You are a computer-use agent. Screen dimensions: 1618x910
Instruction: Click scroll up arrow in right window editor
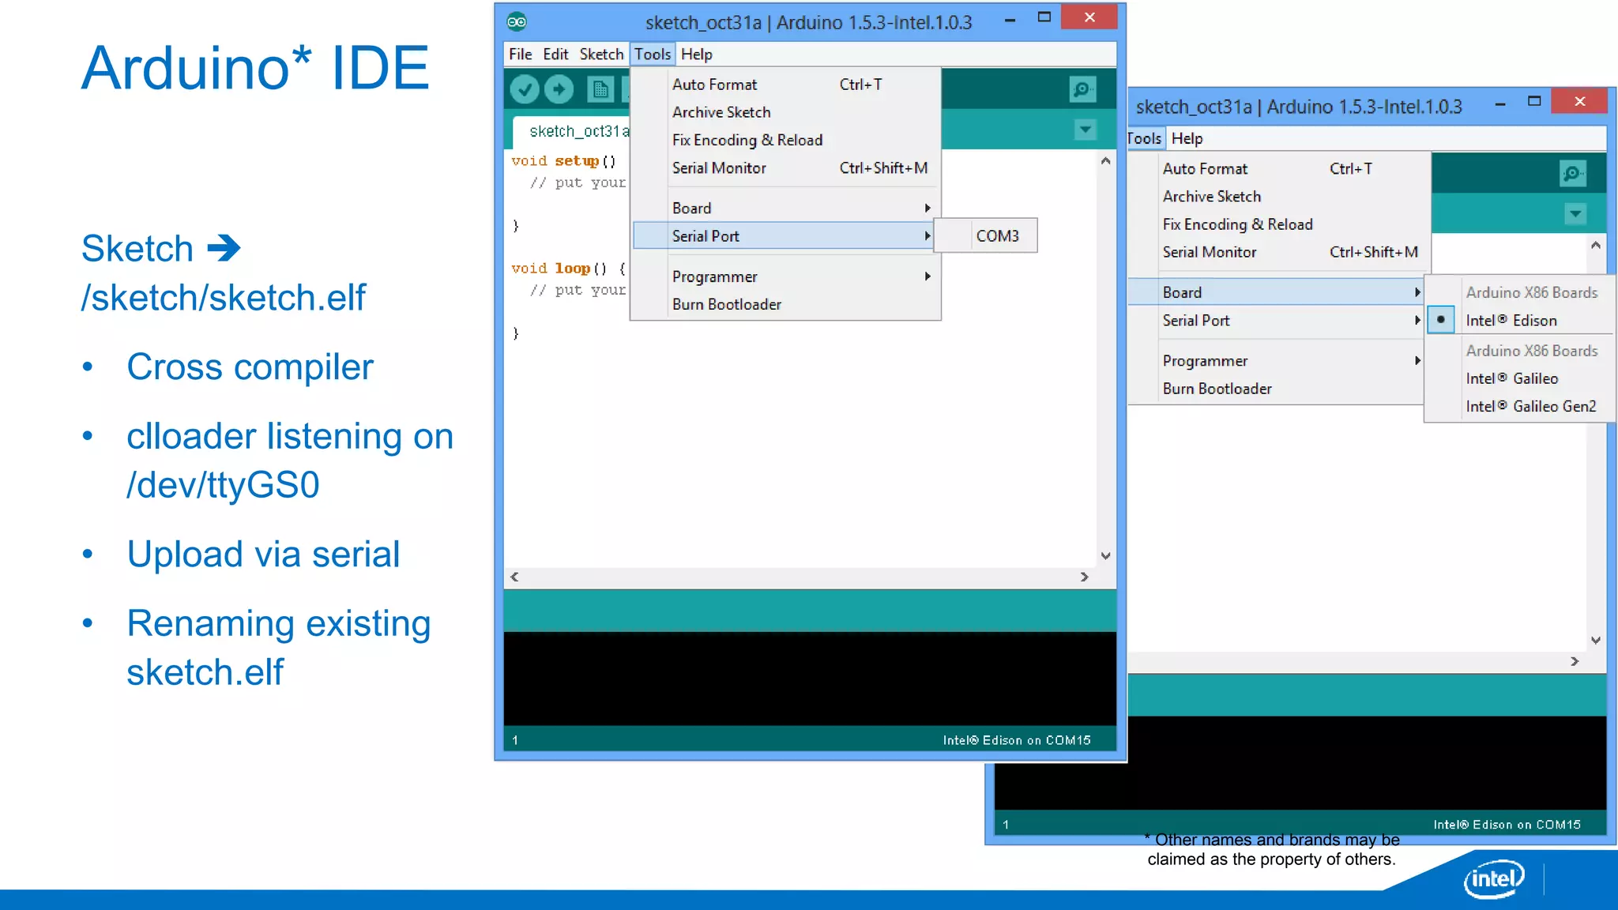[x=1596, y=246]
